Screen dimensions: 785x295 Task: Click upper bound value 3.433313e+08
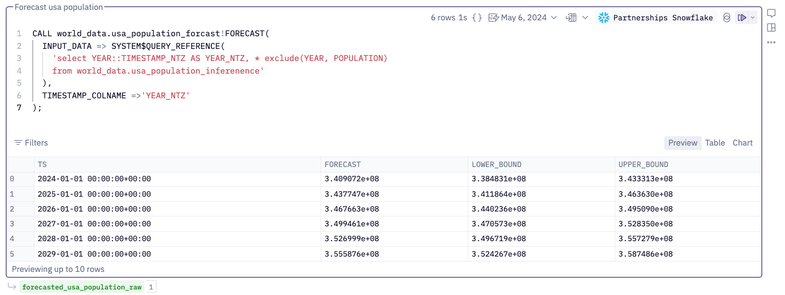(x=646, y=179)
